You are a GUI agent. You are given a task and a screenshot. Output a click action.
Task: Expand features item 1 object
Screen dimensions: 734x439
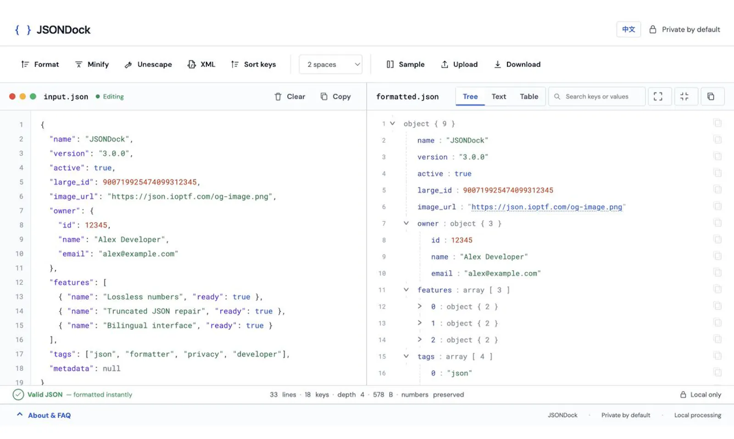click(x=420, y=323)
